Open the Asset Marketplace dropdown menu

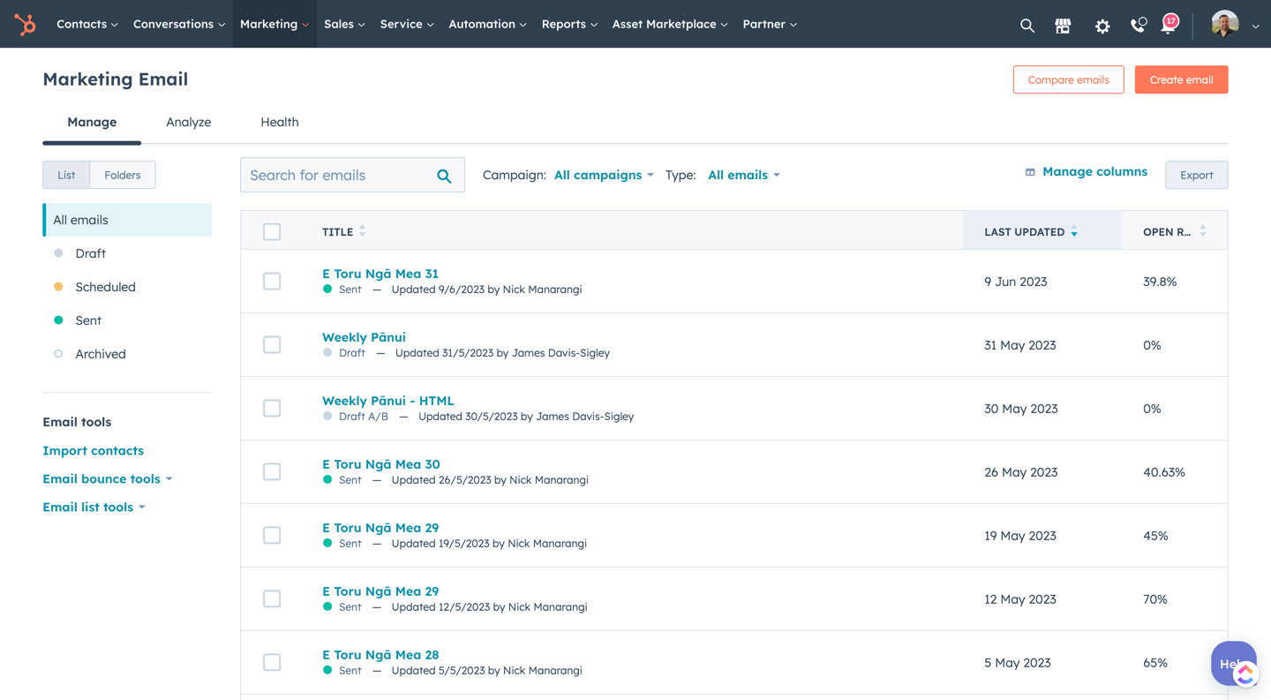pos(670,24)
